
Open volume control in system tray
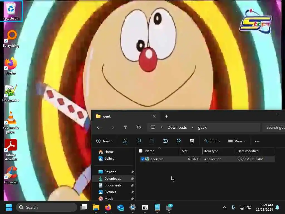(249, 207)
